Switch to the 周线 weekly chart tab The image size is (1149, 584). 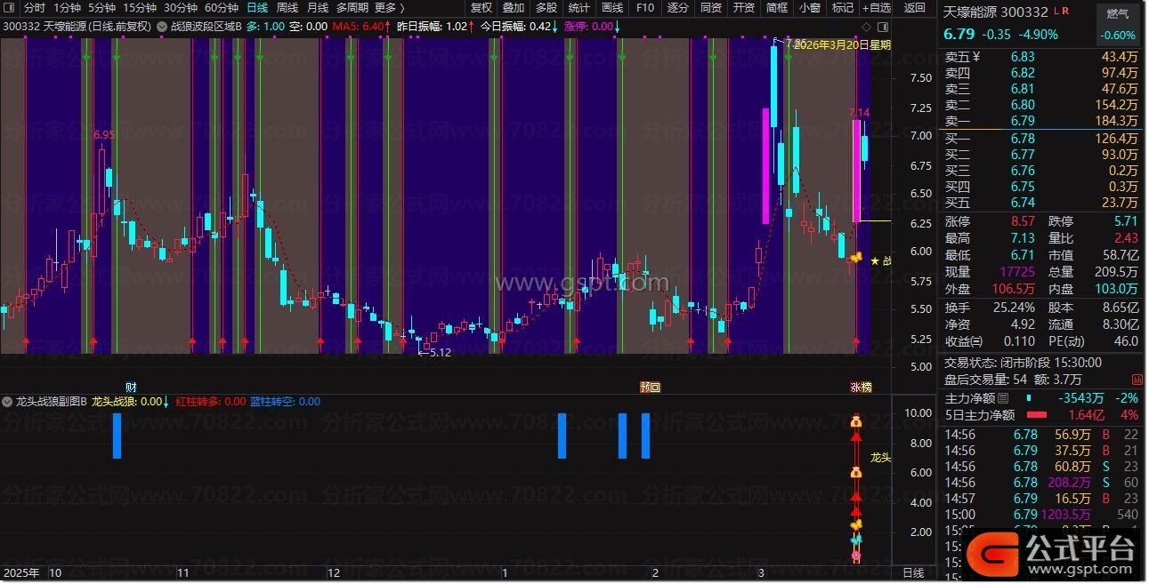point(287,8)
